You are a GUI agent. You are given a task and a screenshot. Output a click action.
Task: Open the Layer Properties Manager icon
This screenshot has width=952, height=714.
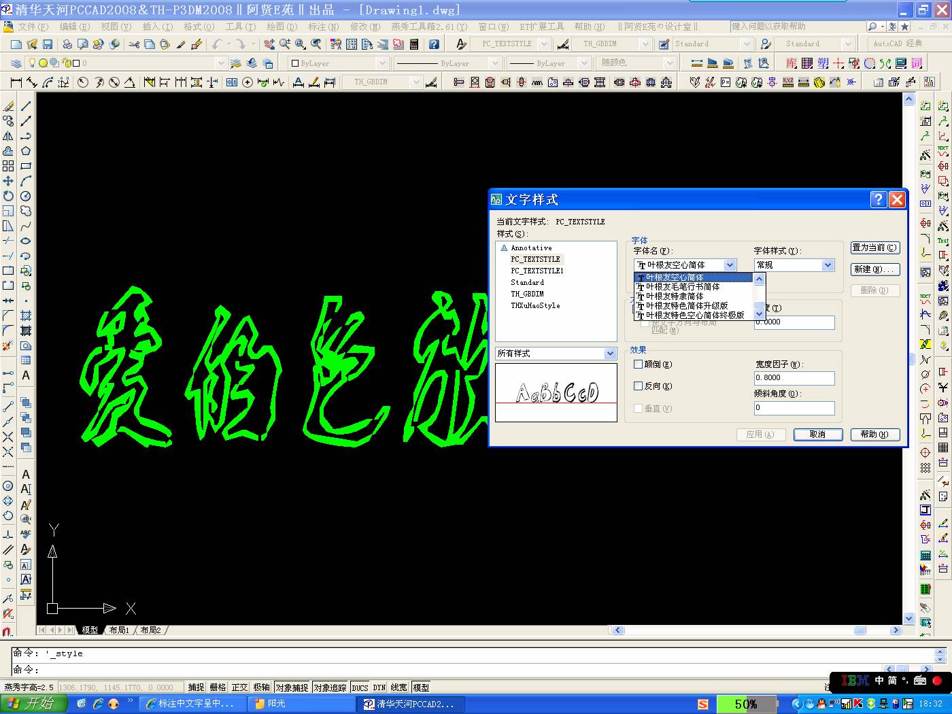(x=16, y=63)
